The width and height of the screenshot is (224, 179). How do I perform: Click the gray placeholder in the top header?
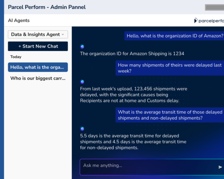215,7
